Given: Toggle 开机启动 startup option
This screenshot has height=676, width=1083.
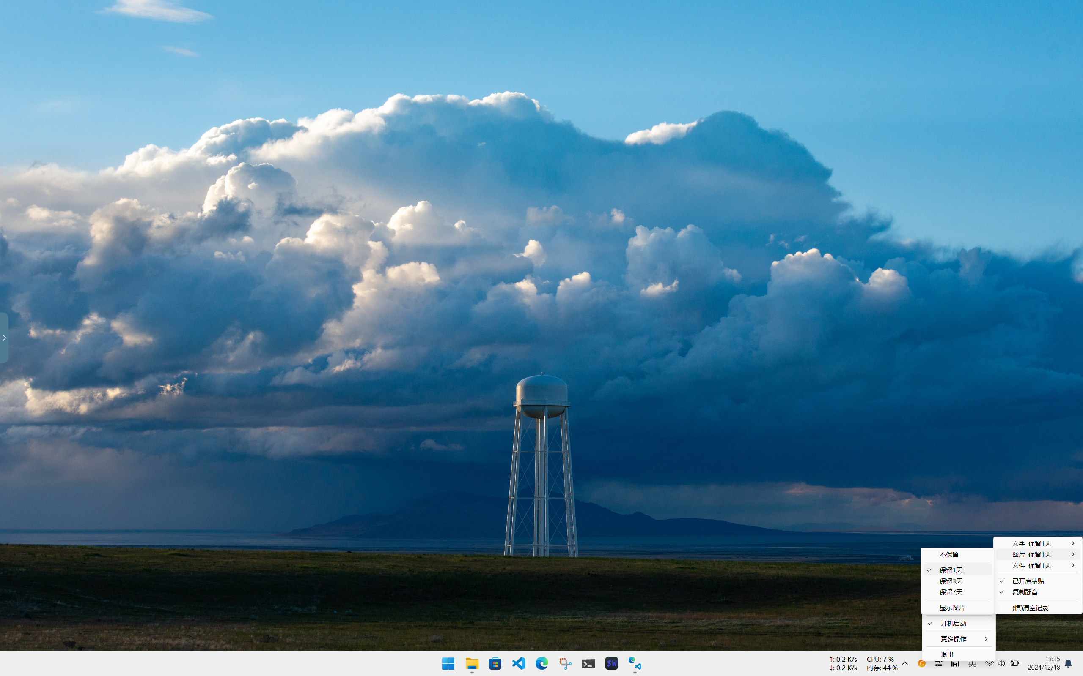Looking at the screenshot, I should [x=953, y=623].
